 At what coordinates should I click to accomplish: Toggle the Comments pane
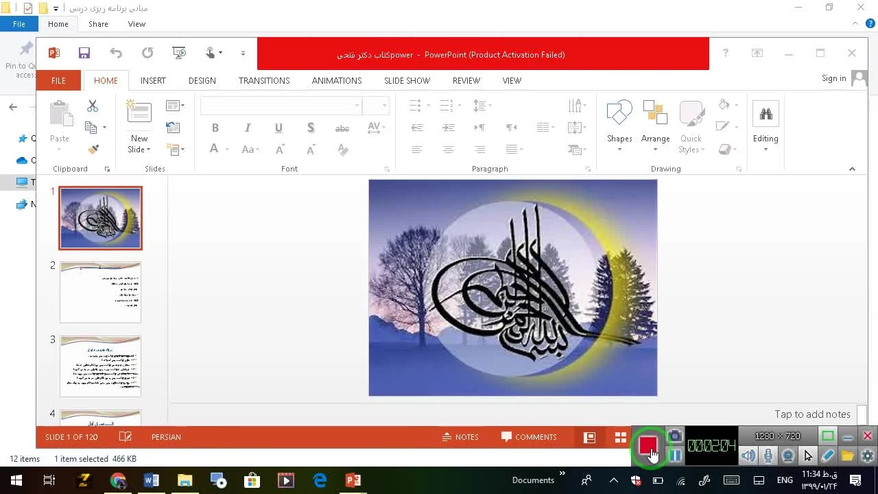pyautogui.click(x=529, y=437)
